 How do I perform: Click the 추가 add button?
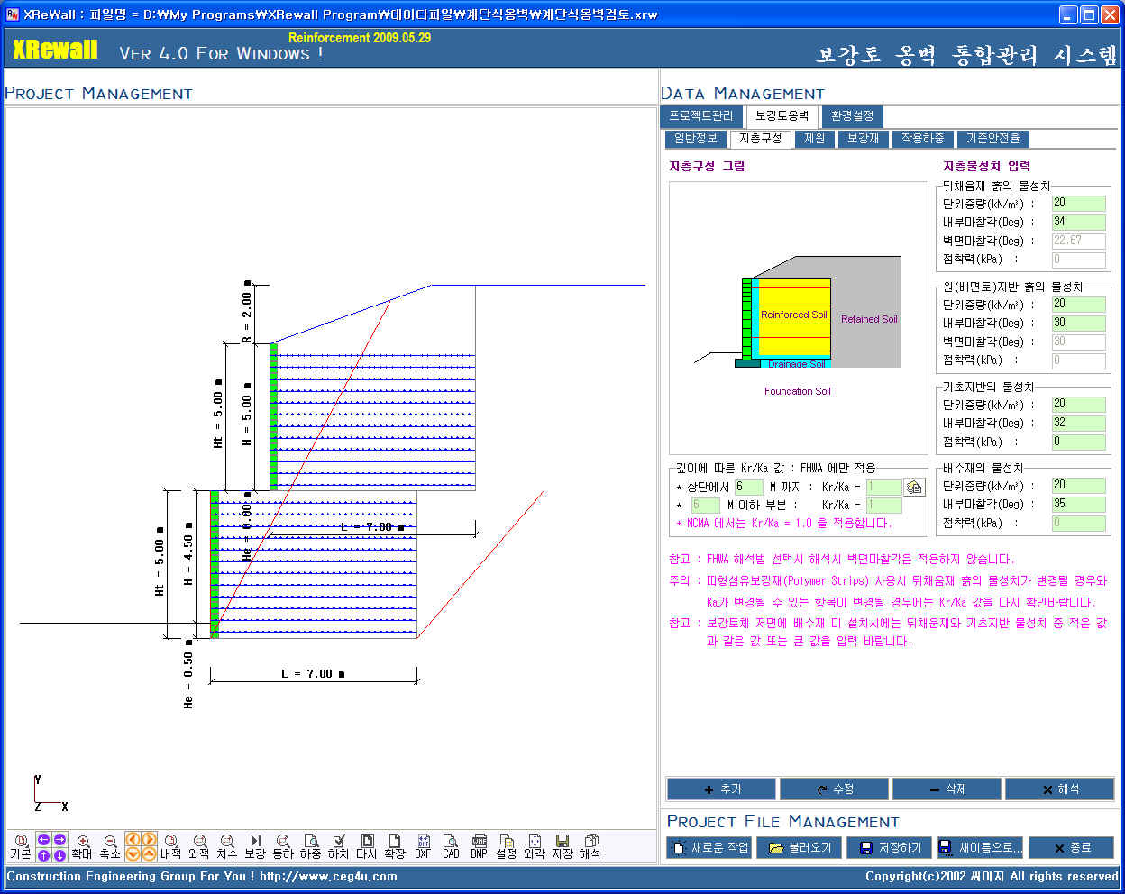(x=721, y=789)
